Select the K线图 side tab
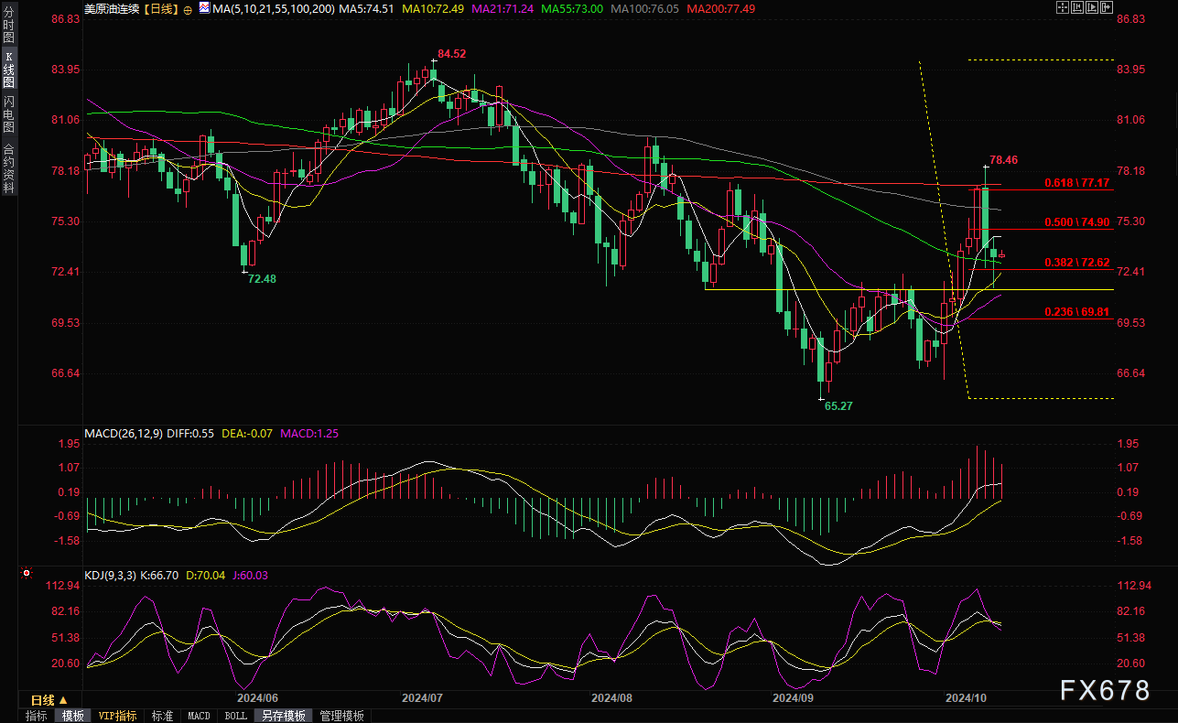 [8, 70]
